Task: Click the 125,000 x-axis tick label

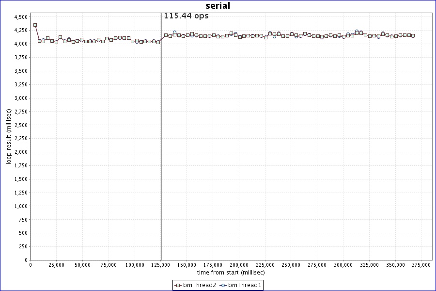Action: pyautogui.click(x=161, y=265)
